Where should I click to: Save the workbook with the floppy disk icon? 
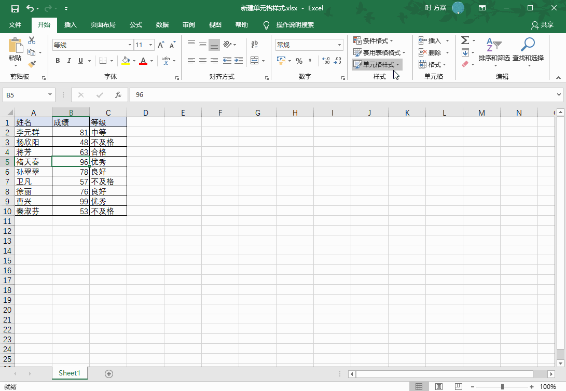(15, 8)
